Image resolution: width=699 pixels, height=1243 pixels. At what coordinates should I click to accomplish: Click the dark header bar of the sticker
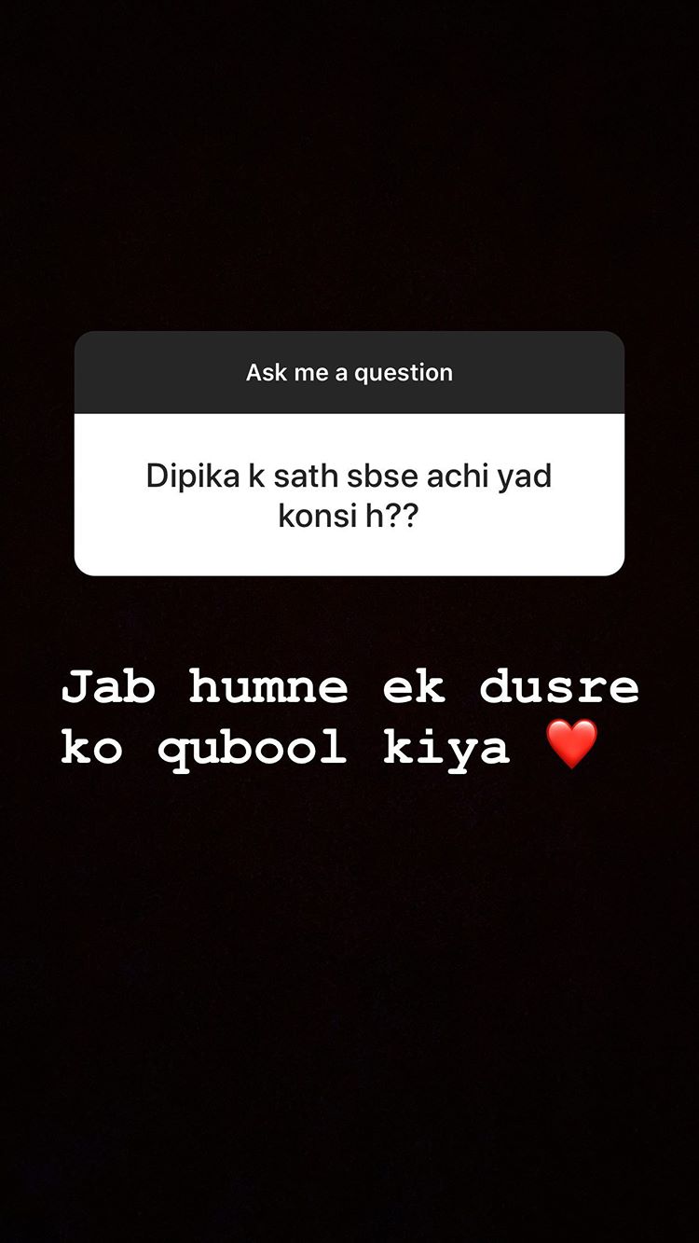[x=349, y=372]
